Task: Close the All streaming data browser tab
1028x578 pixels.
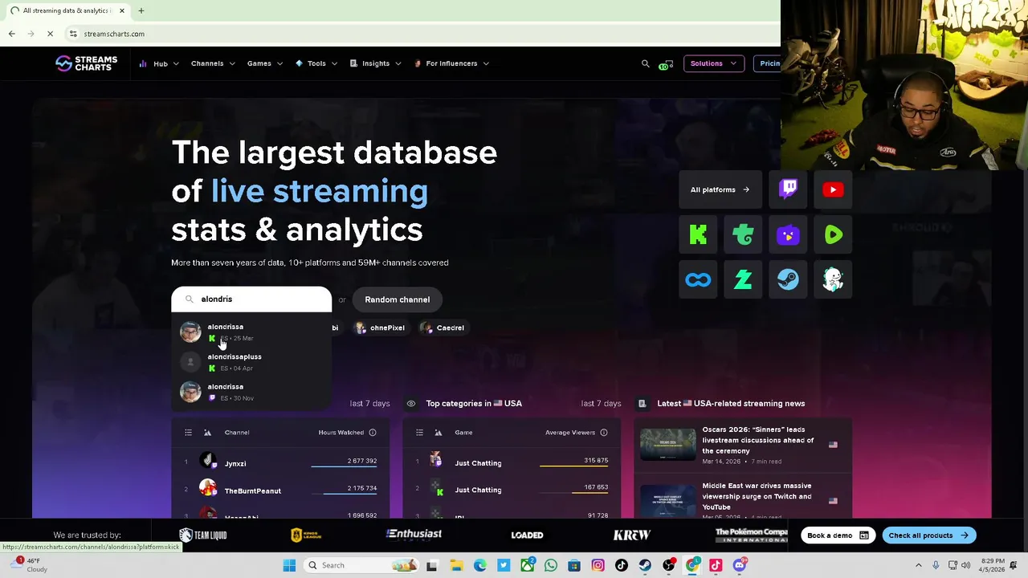Action: point(122,10)
